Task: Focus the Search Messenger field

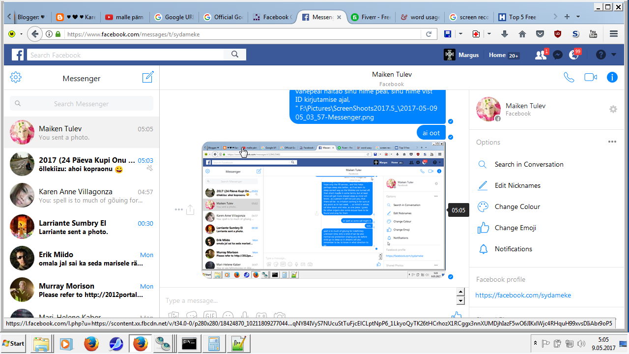Action: coord(82,103)
